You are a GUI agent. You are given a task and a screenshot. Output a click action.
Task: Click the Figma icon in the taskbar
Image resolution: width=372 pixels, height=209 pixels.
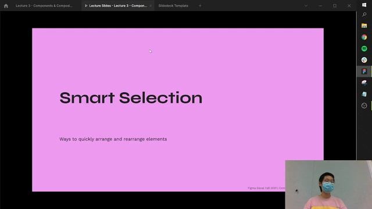[x=364, y=71]
